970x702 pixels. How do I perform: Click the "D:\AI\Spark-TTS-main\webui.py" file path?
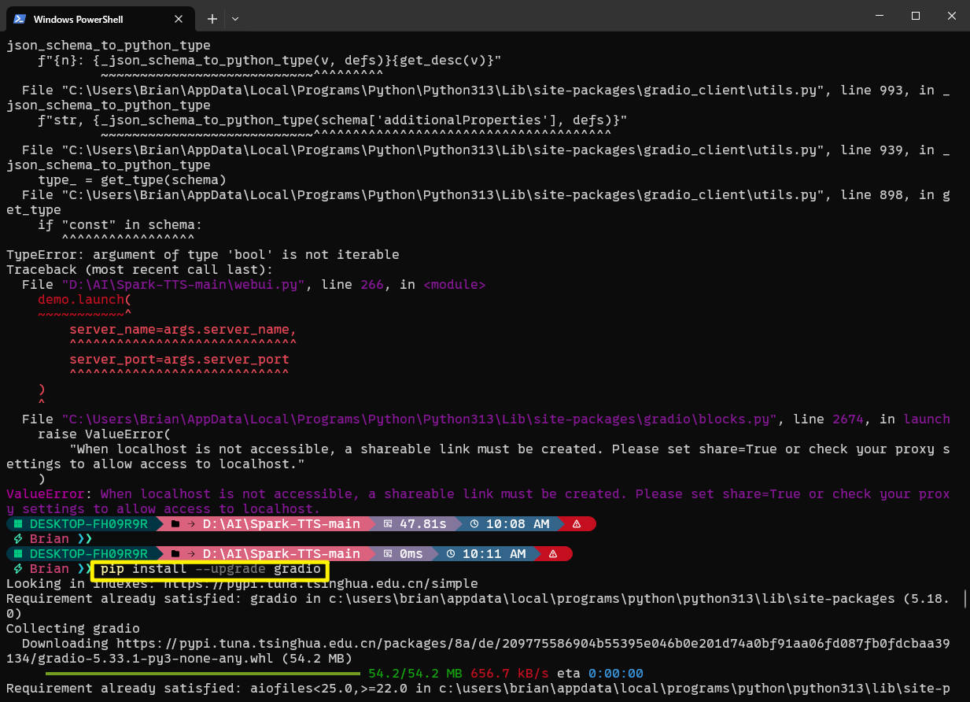pyautogui.click(x=183, y=285)
